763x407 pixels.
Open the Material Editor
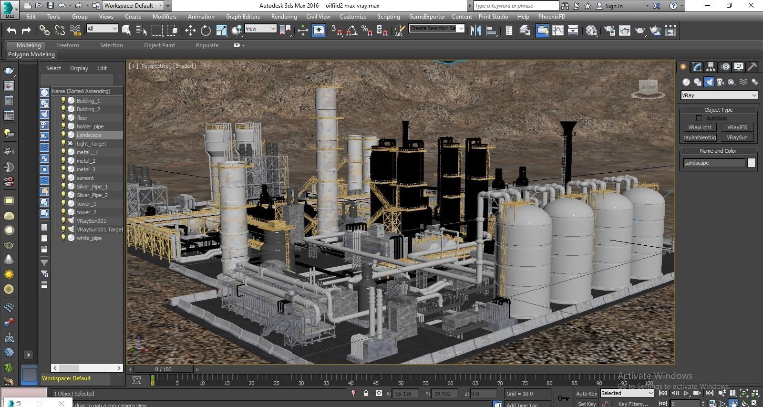[x=591, y=31]
